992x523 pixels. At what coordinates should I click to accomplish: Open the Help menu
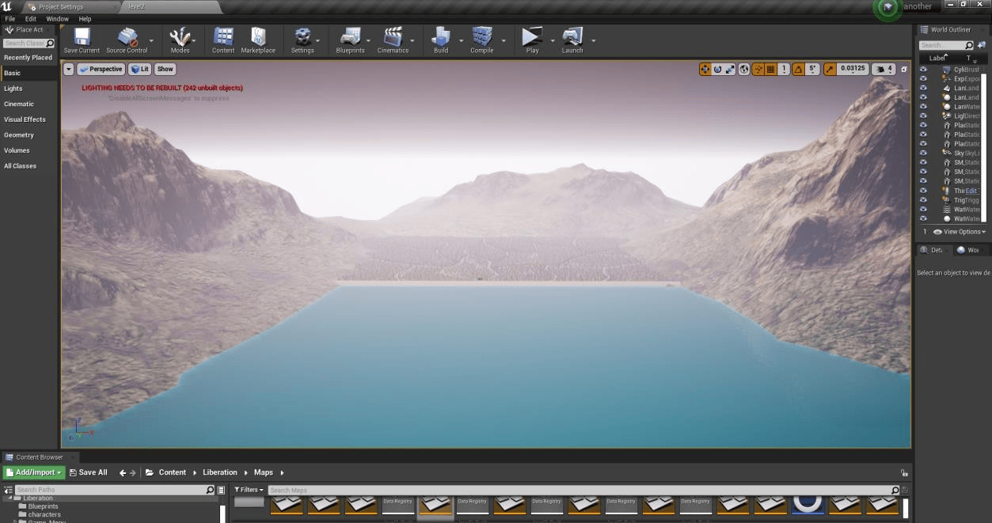(x=85, y=18)
